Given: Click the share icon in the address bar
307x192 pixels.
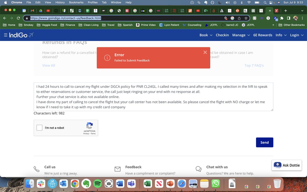Looking at the screenshot, I should coord(239,18).
